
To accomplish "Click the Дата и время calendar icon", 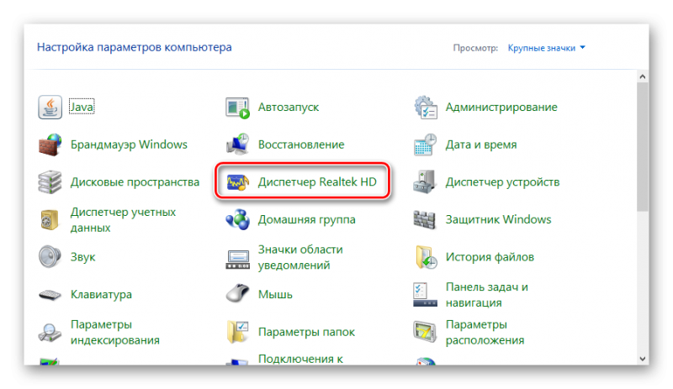I will pos(425,145).
